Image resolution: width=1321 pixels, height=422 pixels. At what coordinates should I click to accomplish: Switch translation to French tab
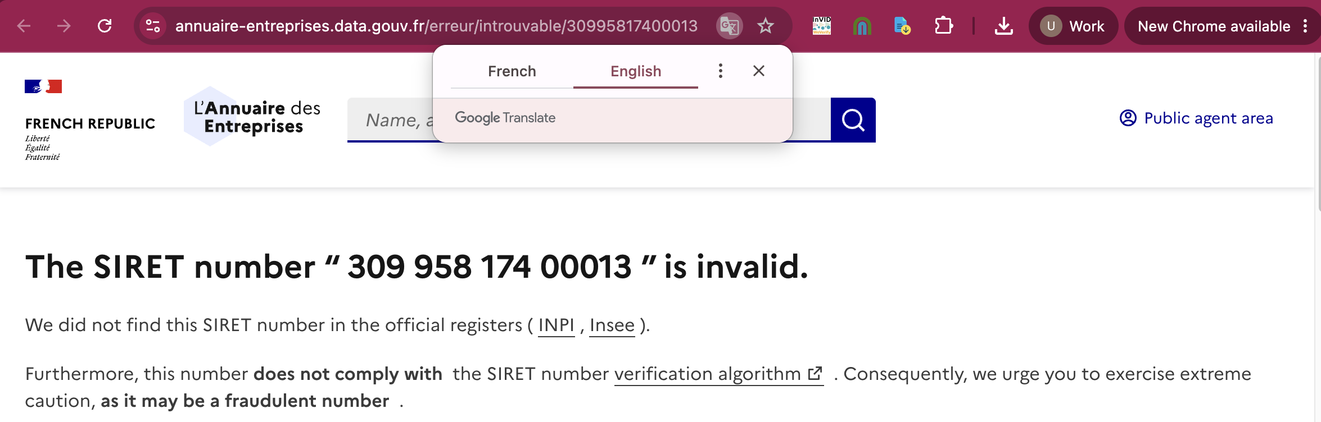(512, 71)
